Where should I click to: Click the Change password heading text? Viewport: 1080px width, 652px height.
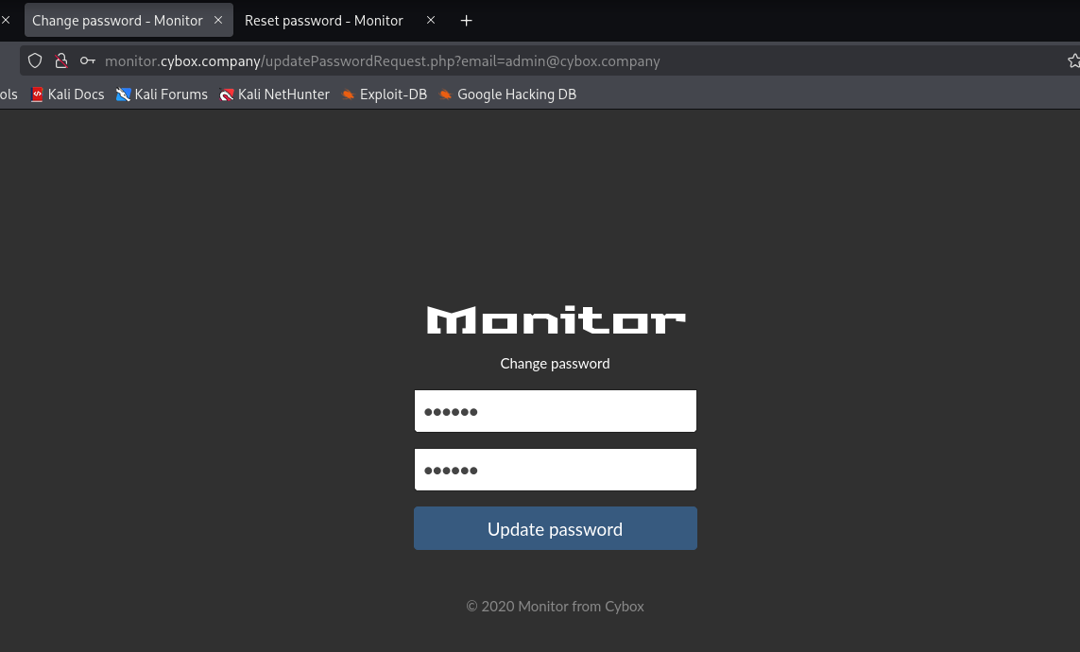[556, 364]
